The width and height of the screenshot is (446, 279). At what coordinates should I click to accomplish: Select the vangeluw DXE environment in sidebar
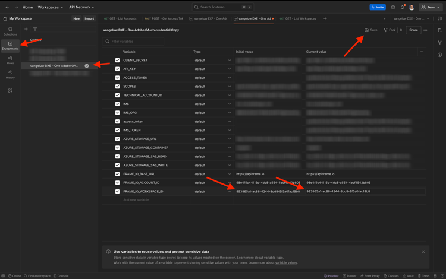(x=59, y=65)
